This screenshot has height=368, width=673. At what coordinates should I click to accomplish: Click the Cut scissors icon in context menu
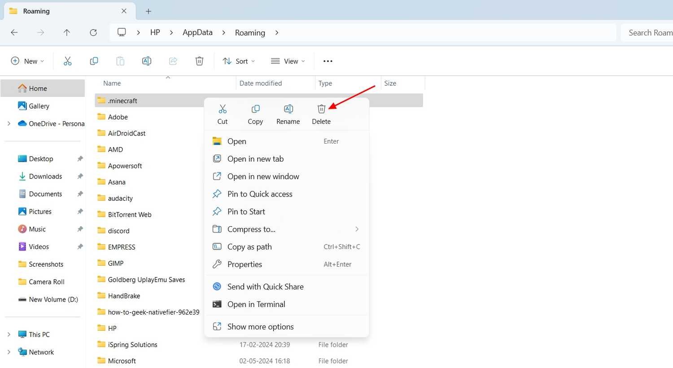(x=223, y=109)
